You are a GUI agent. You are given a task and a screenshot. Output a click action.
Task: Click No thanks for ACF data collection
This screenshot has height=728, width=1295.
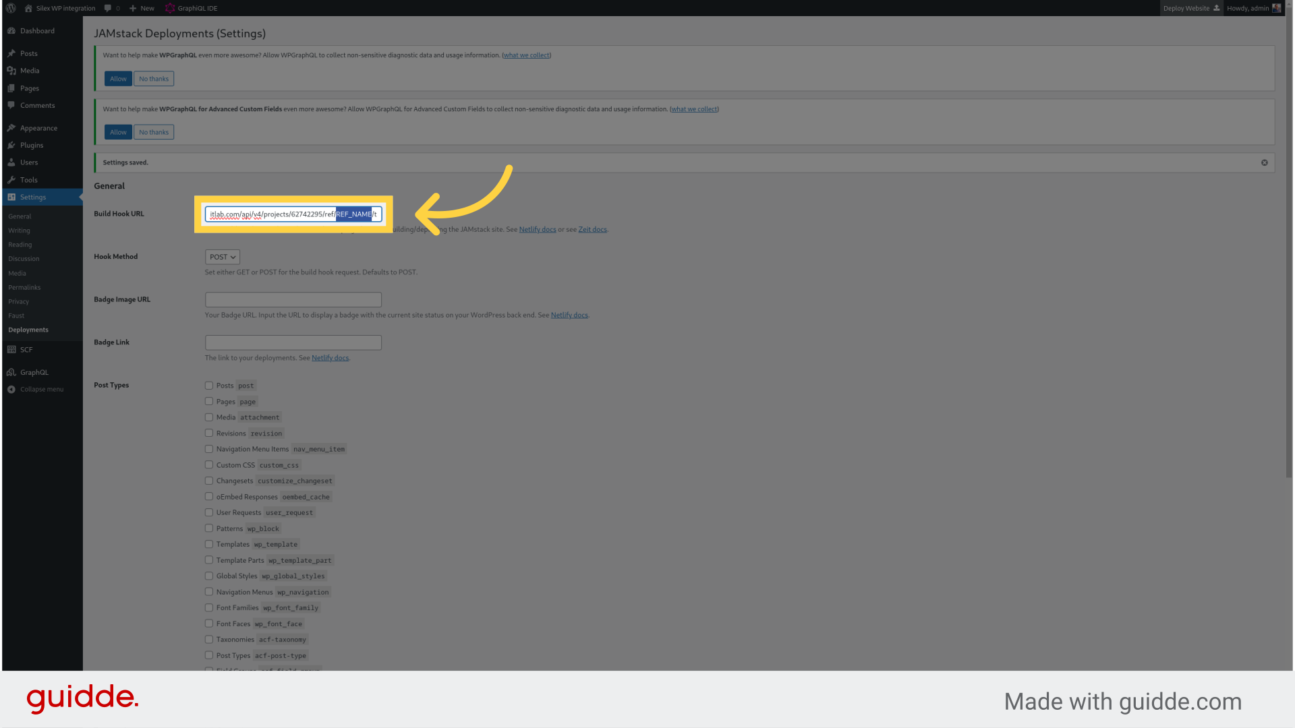(x=153, y=131)
